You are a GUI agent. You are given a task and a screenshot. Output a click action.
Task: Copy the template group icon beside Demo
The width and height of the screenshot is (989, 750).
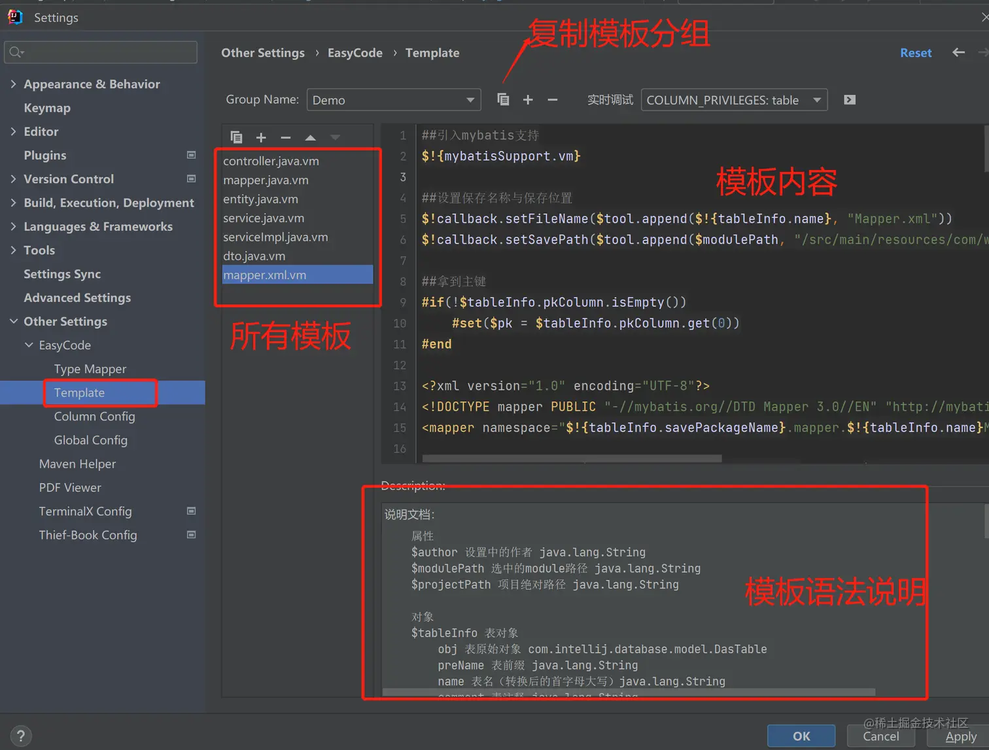click(503, 99)
